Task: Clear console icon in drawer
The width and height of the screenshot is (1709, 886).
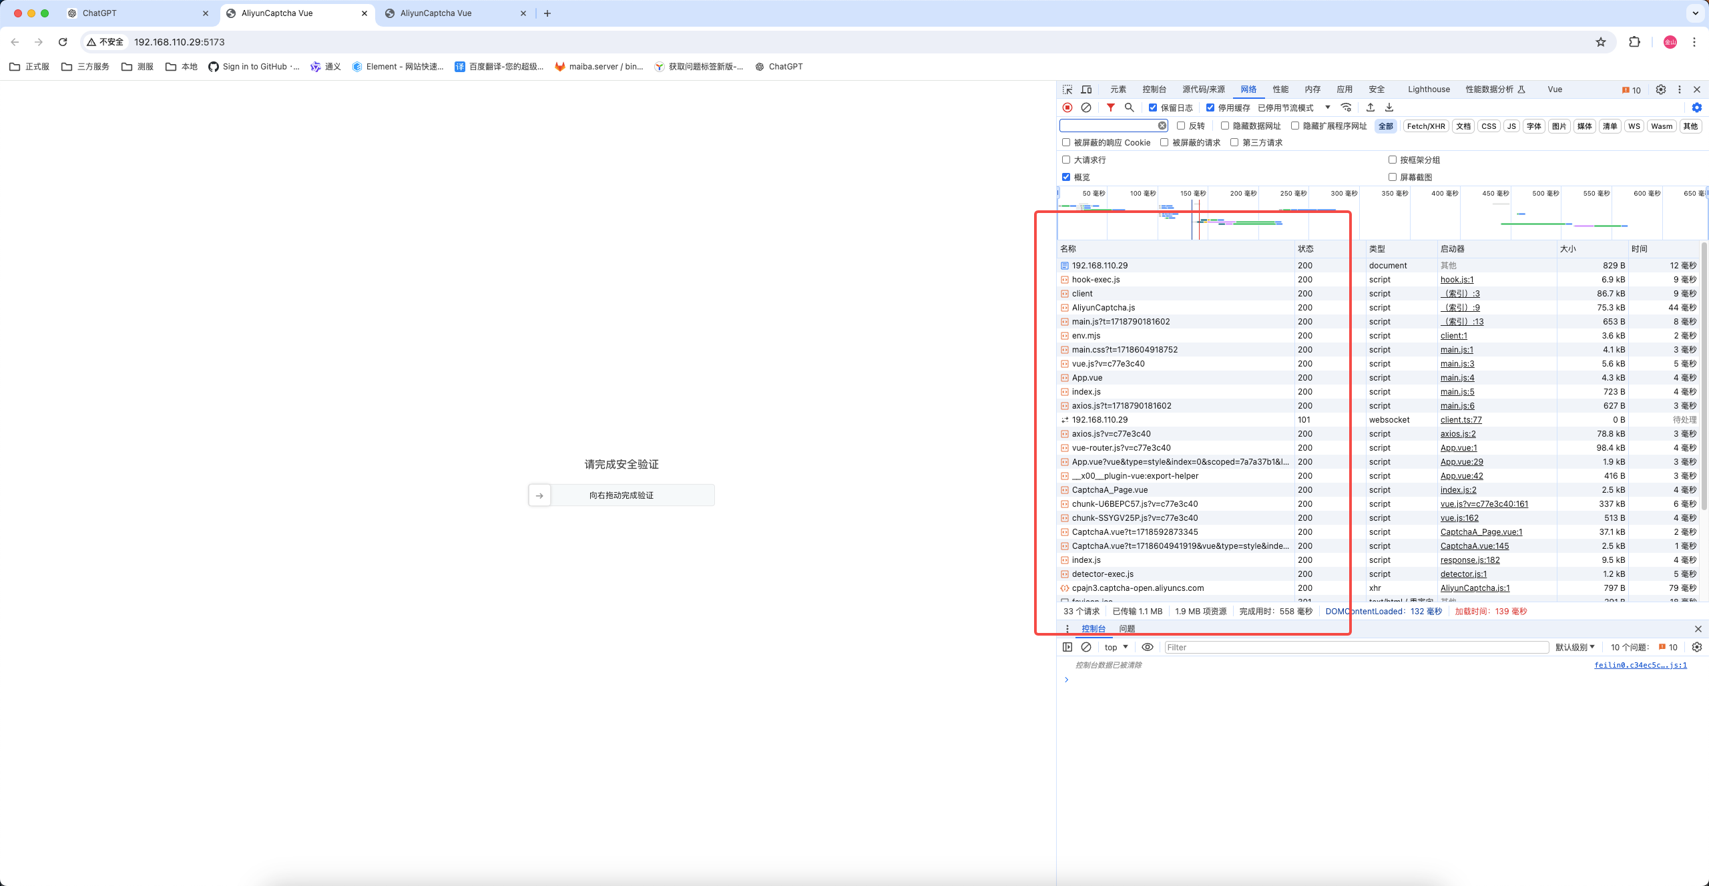Action: 1086,647
